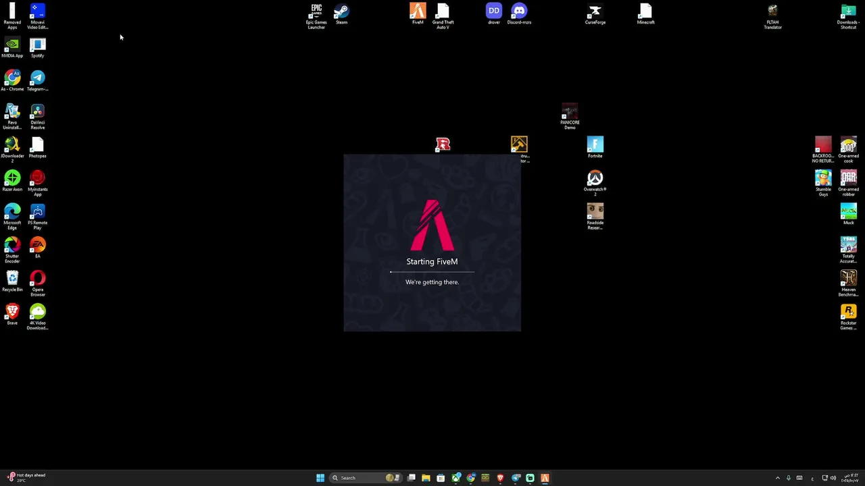The height and width of the screenshot is (486, 865).
Task: Select the BACKROOMS NO RETURN desktop icon
Action: click(x=823, y=150)
